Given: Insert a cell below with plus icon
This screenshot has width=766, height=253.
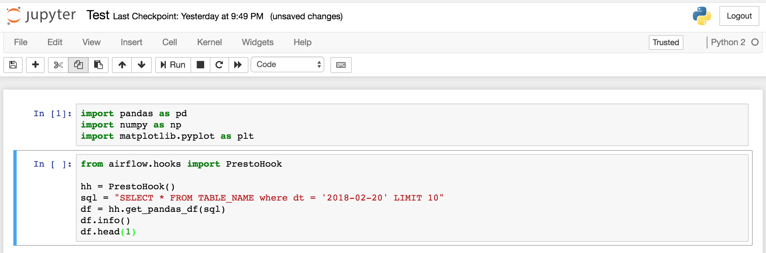Looking at the screenshot, I should point(35,65).
